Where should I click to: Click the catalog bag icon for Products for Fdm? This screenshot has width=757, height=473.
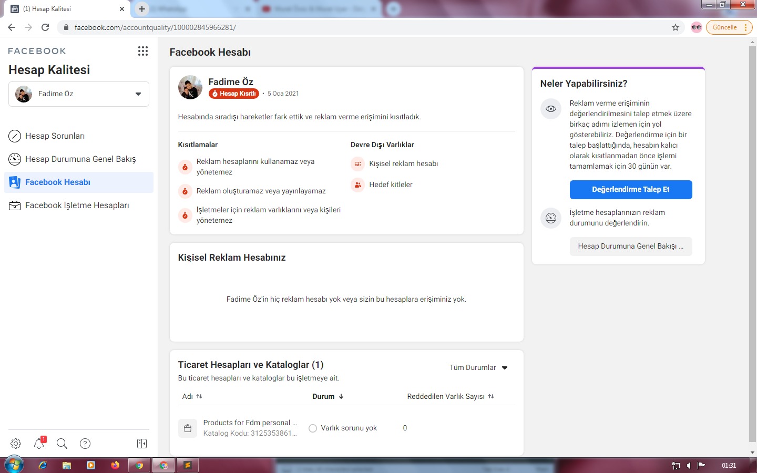[188, 428]
